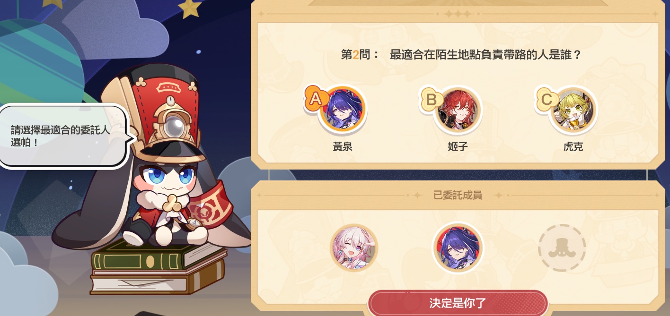Select option A avatar 黃泉
The width and height of the screenshot is (670, 316).
(x=342, y=110)
